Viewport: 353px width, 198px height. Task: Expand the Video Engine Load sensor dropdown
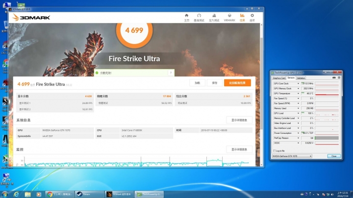click(x=298, y=123)
